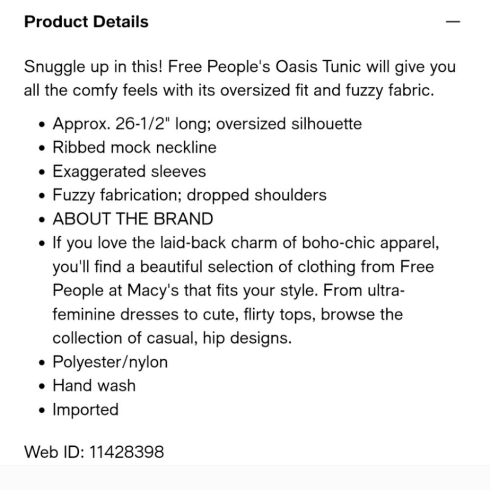Collapse Product Details using the minus icon

point(453,22)
